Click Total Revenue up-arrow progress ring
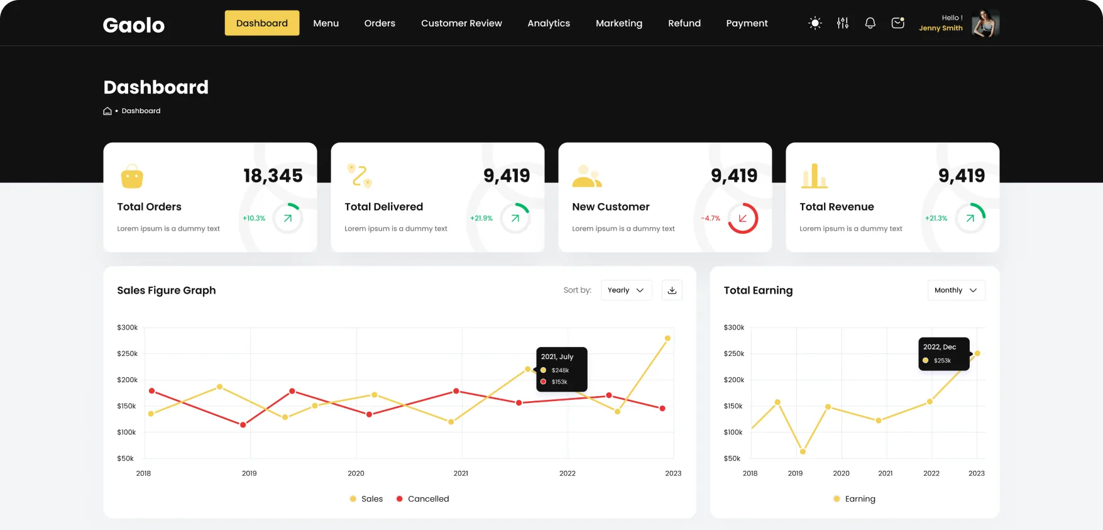The width and height of the screenshot is (1103, 530). click(970, 218)
